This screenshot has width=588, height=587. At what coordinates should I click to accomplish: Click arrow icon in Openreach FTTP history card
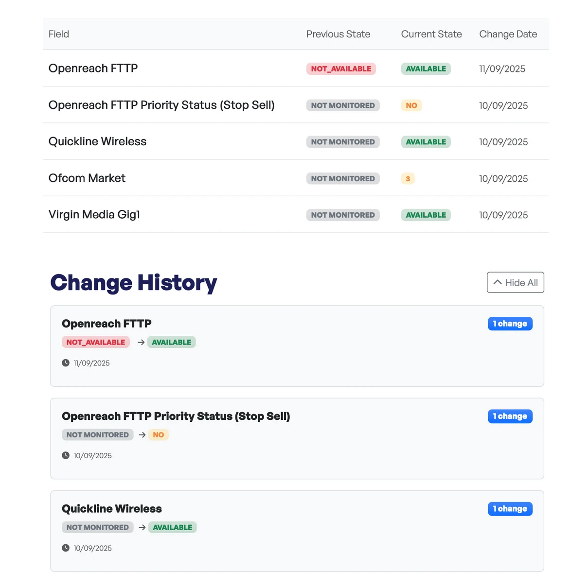coord(141,343)
